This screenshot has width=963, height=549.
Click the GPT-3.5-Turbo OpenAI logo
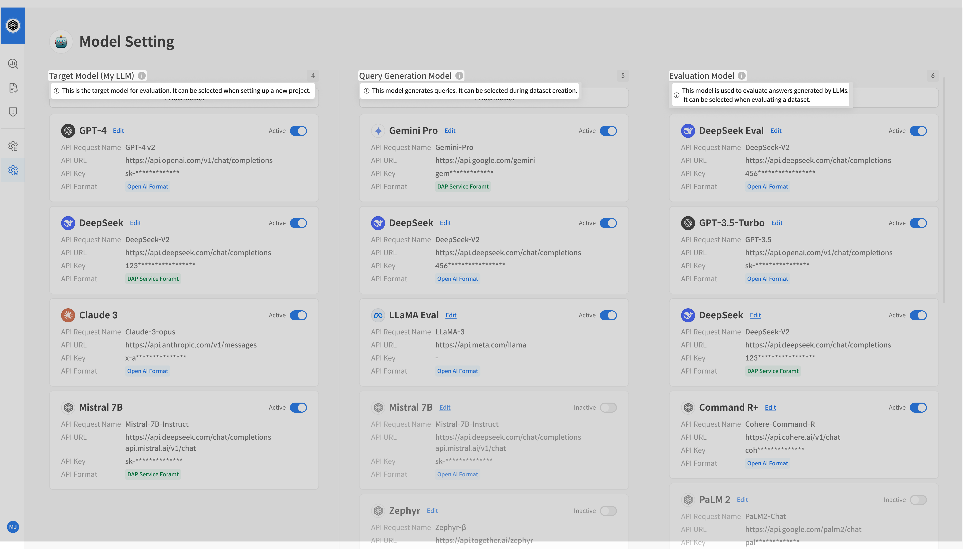(x=688, y=223)
